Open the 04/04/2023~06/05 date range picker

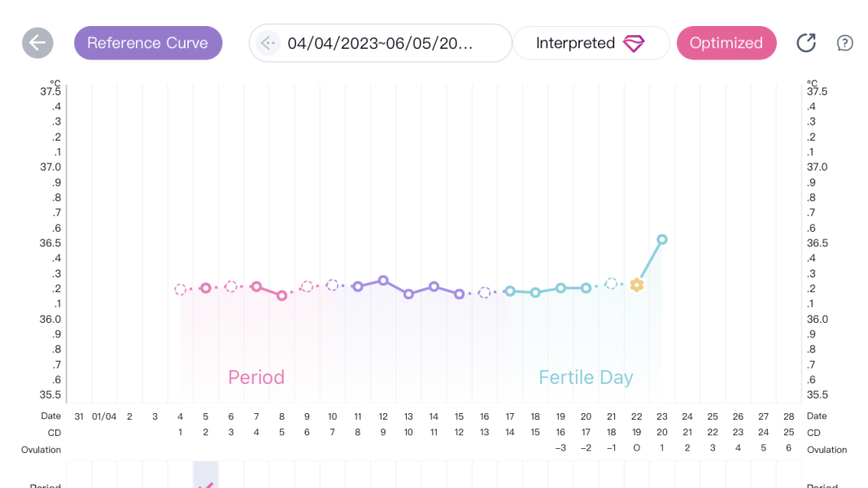[380, 43]
